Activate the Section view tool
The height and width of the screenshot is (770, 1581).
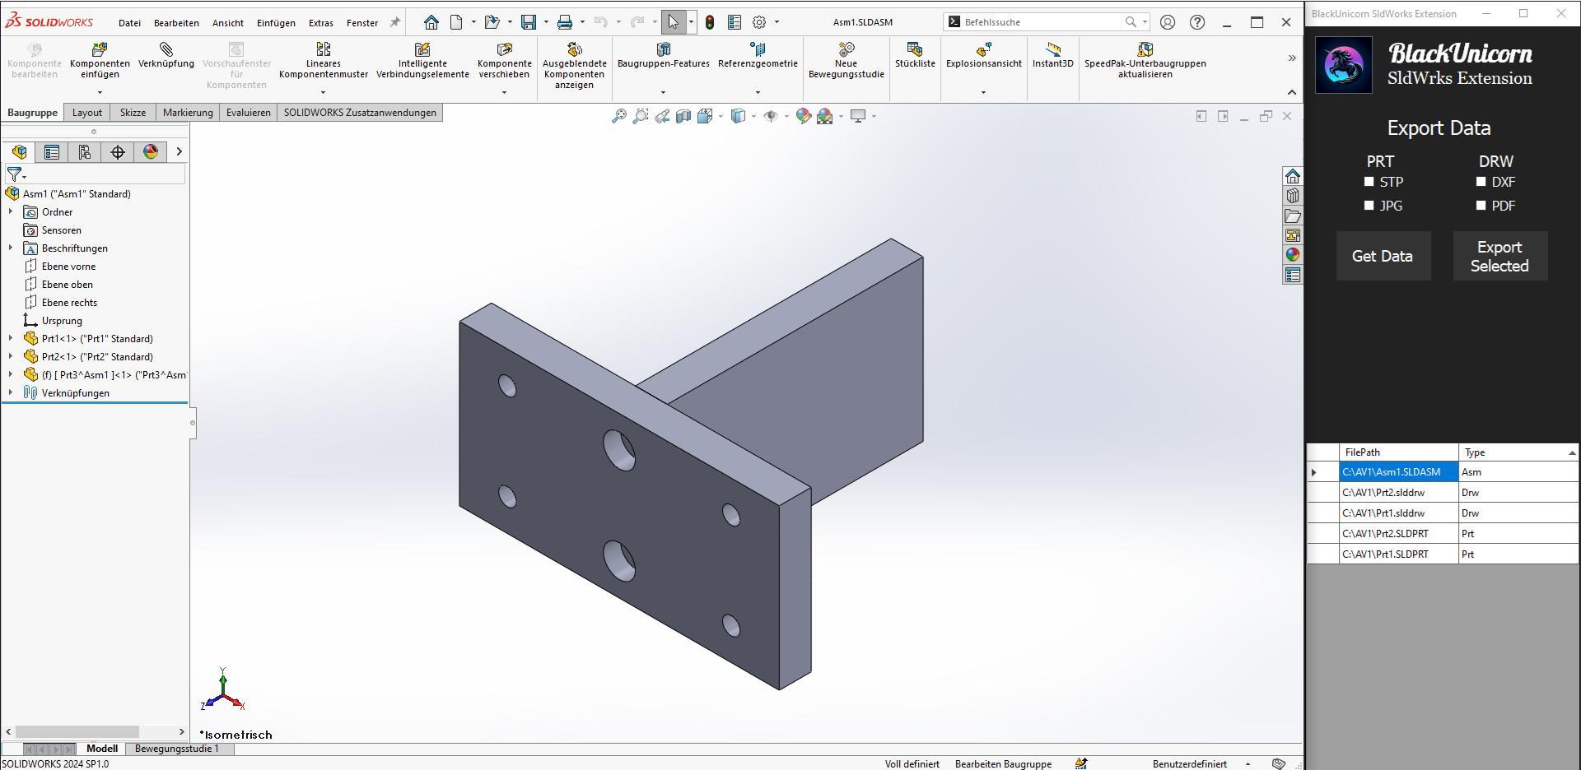(683, 116)
